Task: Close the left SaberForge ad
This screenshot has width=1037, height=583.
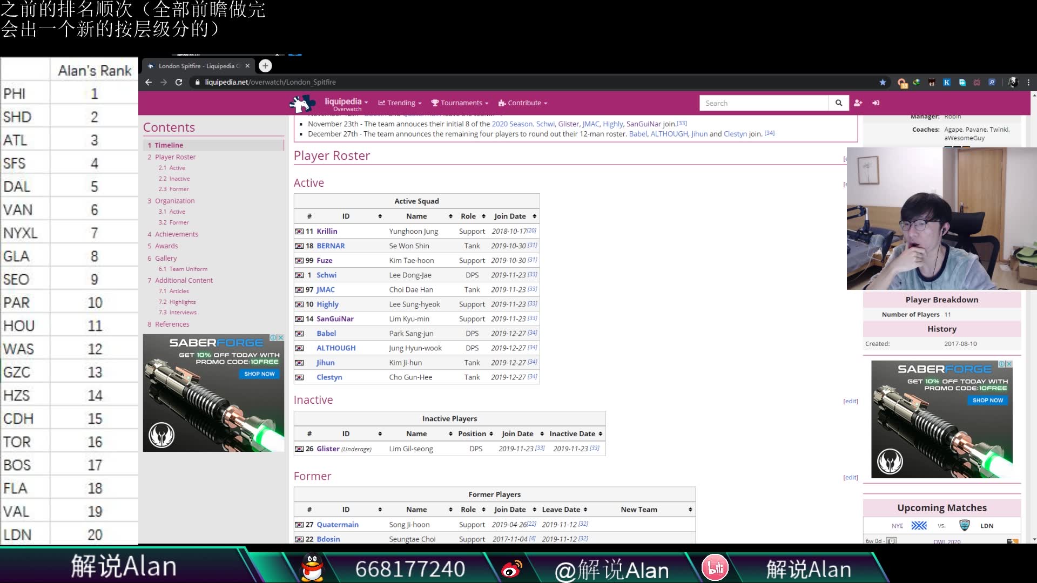Action: click(x=280, y=337)
